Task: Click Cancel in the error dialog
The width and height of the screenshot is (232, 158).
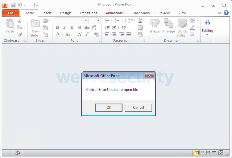Action: pos(138,108)
